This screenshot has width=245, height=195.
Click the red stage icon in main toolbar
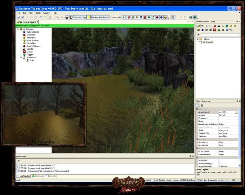(145, 17)
